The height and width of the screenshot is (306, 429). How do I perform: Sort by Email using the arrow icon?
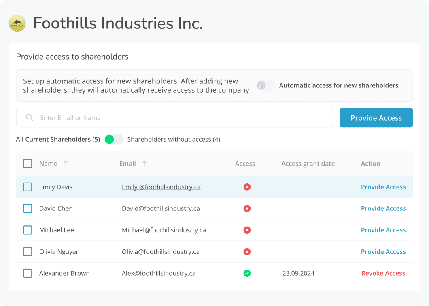(144, 164)
